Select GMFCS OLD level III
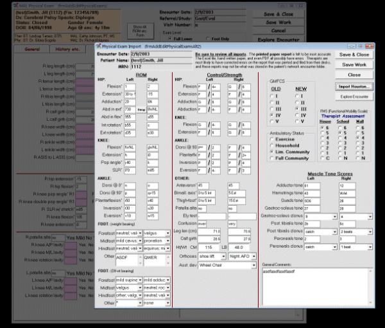Viewport: 385px width, 328px height. [x=272, y=109]
